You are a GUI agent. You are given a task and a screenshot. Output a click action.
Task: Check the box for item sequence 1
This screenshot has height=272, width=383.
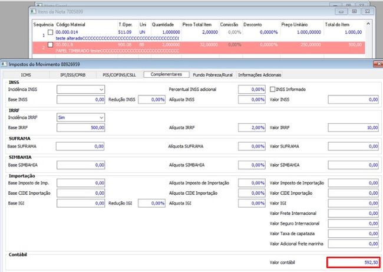tap(50, 32)
